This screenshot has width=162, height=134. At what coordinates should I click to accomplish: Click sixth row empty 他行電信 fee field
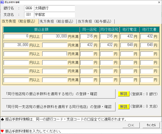click(127, 80)
